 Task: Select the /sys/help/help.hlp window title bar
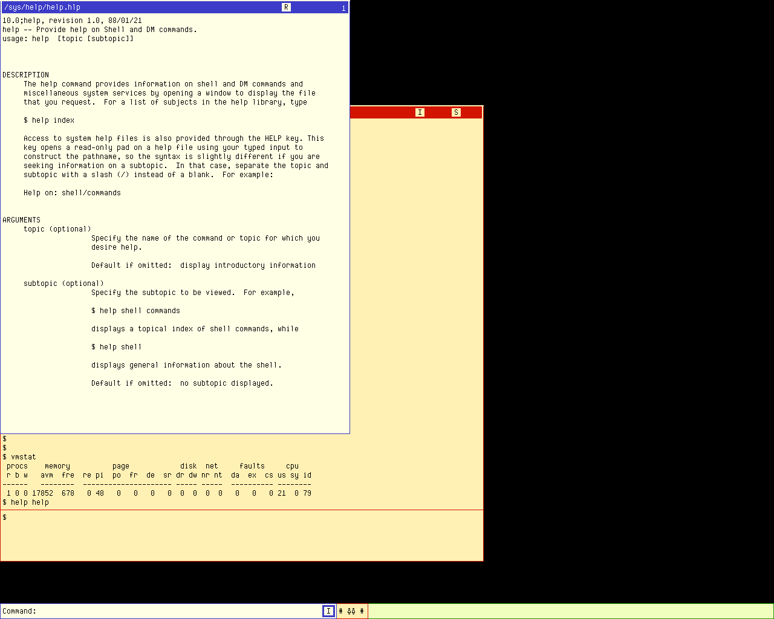coord(174,7)
